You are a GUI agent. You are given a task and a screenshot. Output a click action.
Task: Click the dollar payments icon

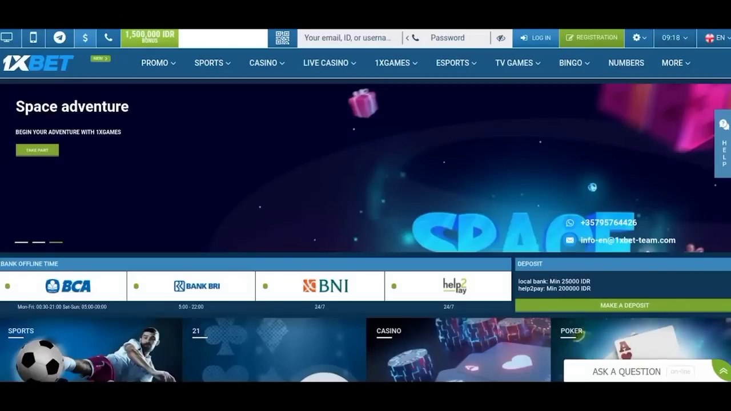point(85,38)
